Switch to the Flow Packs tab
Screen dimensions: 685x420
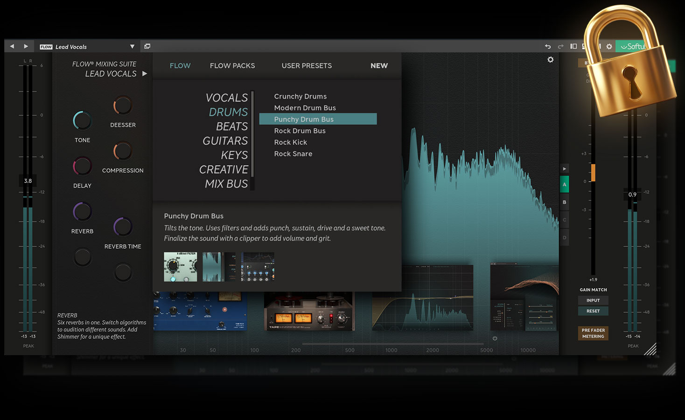point(232,66)
